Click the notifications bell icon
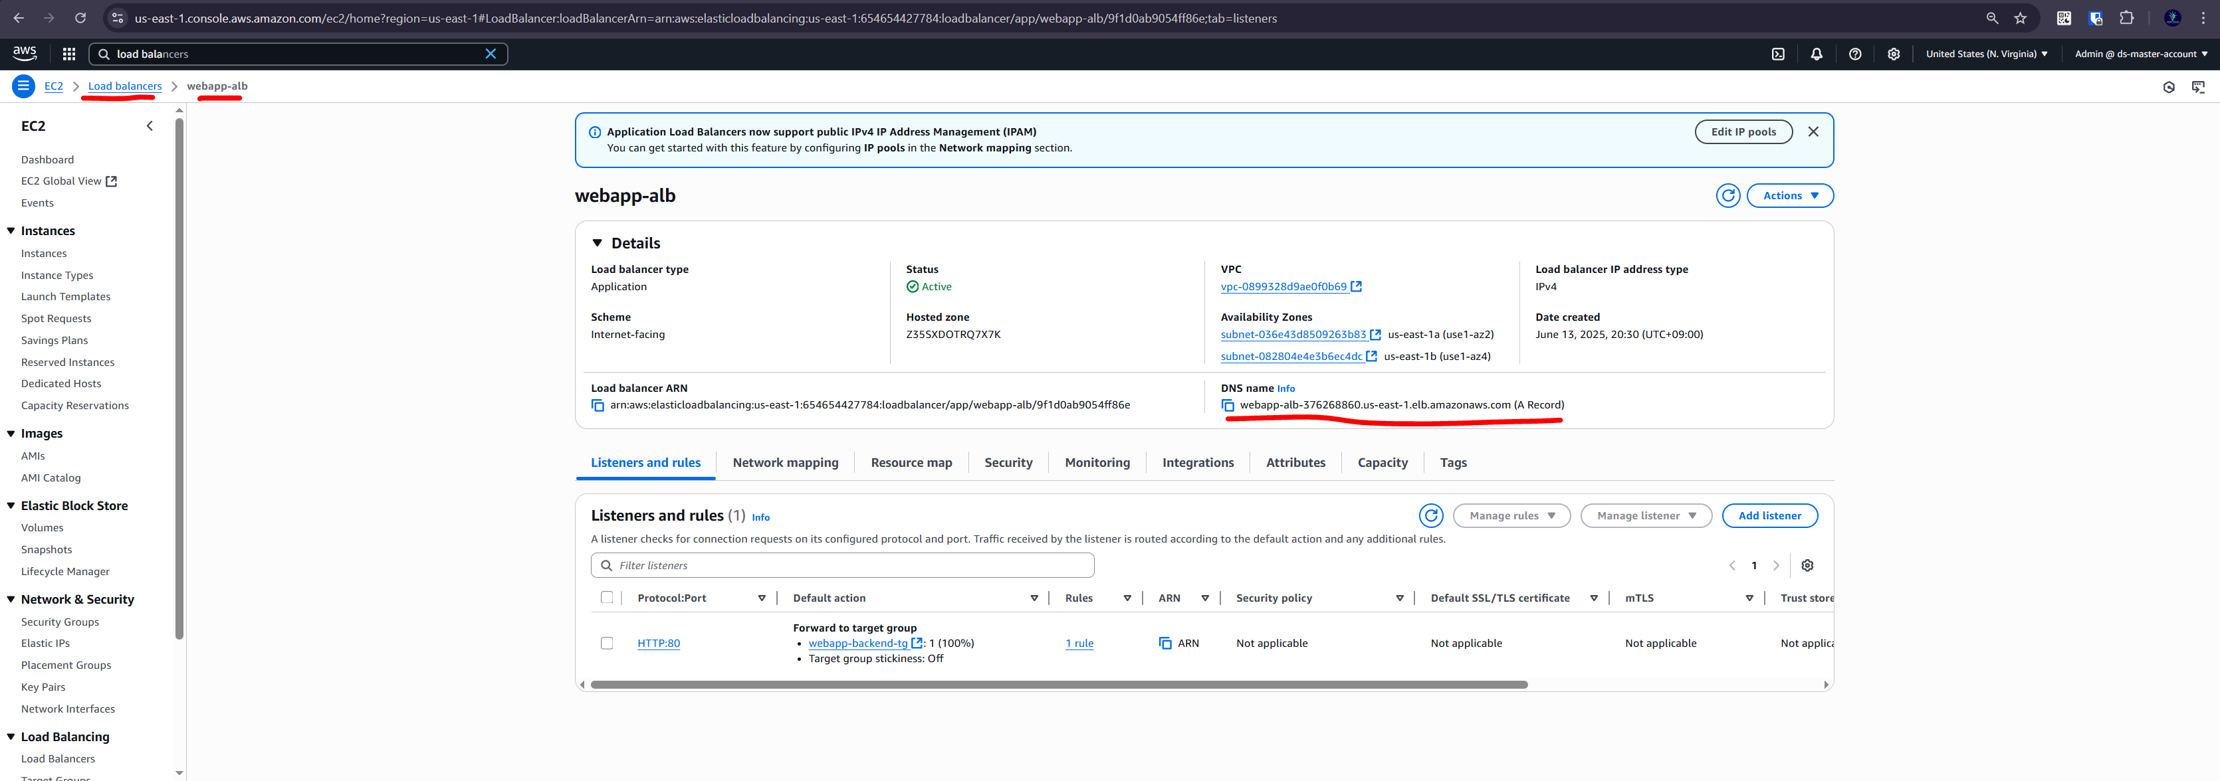2220x781 pixels. coord(1816,54)
